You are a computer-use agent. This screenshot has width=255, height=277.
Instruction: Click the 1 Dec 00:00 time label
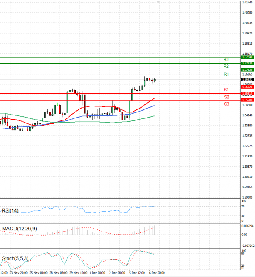[97, 273]
